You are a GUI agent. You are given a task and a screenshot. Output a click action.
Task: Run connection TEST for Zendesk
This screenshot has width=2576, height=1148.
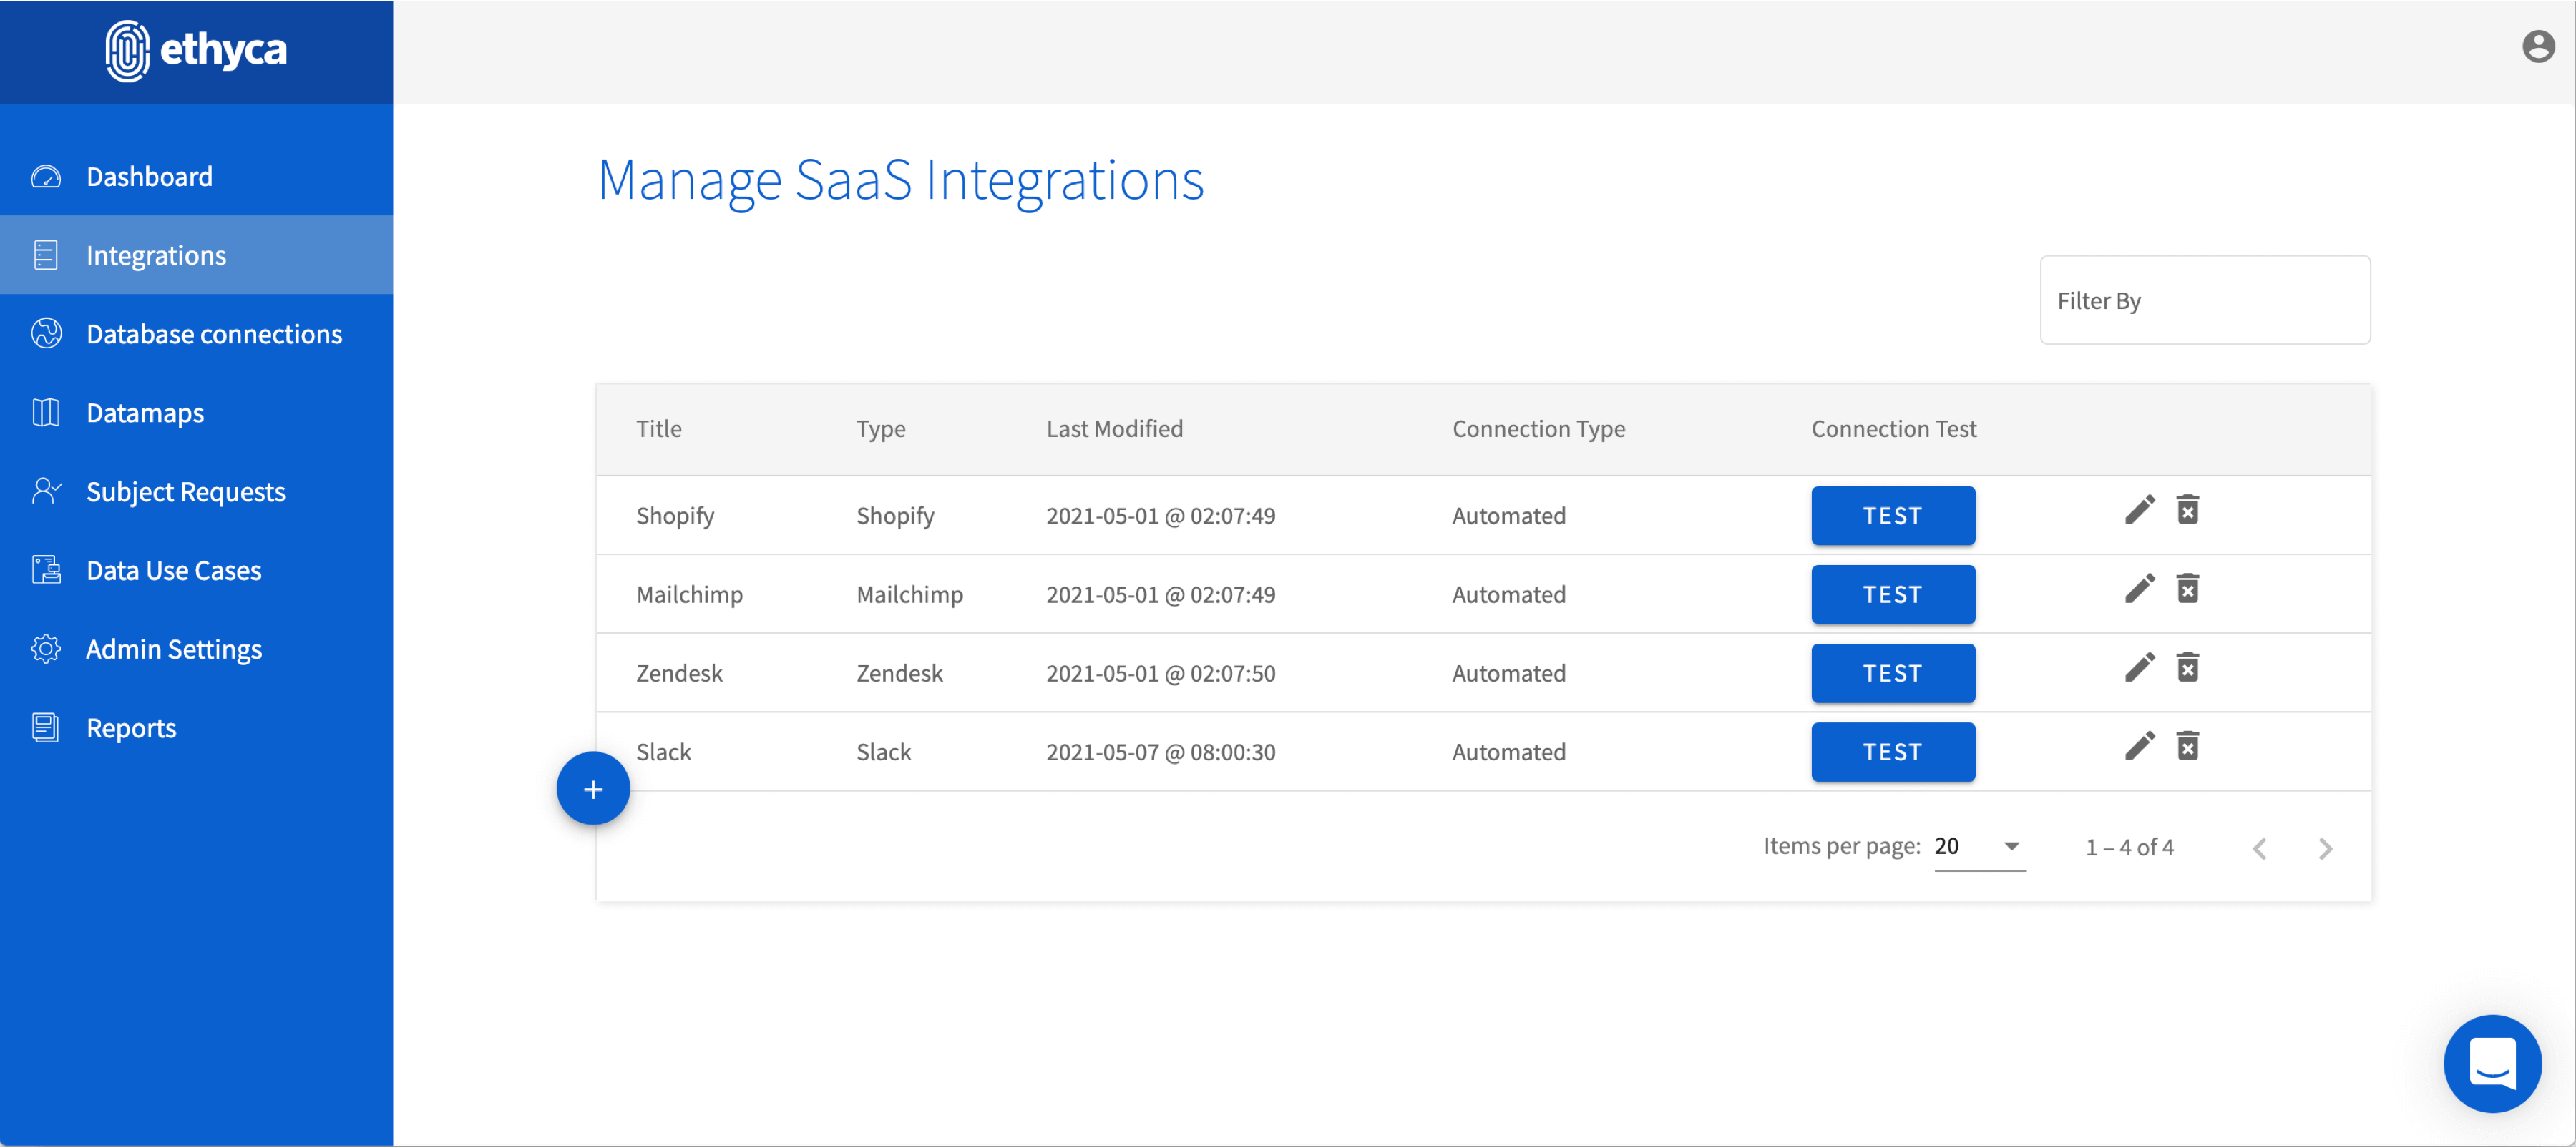tap(1892, 673)
